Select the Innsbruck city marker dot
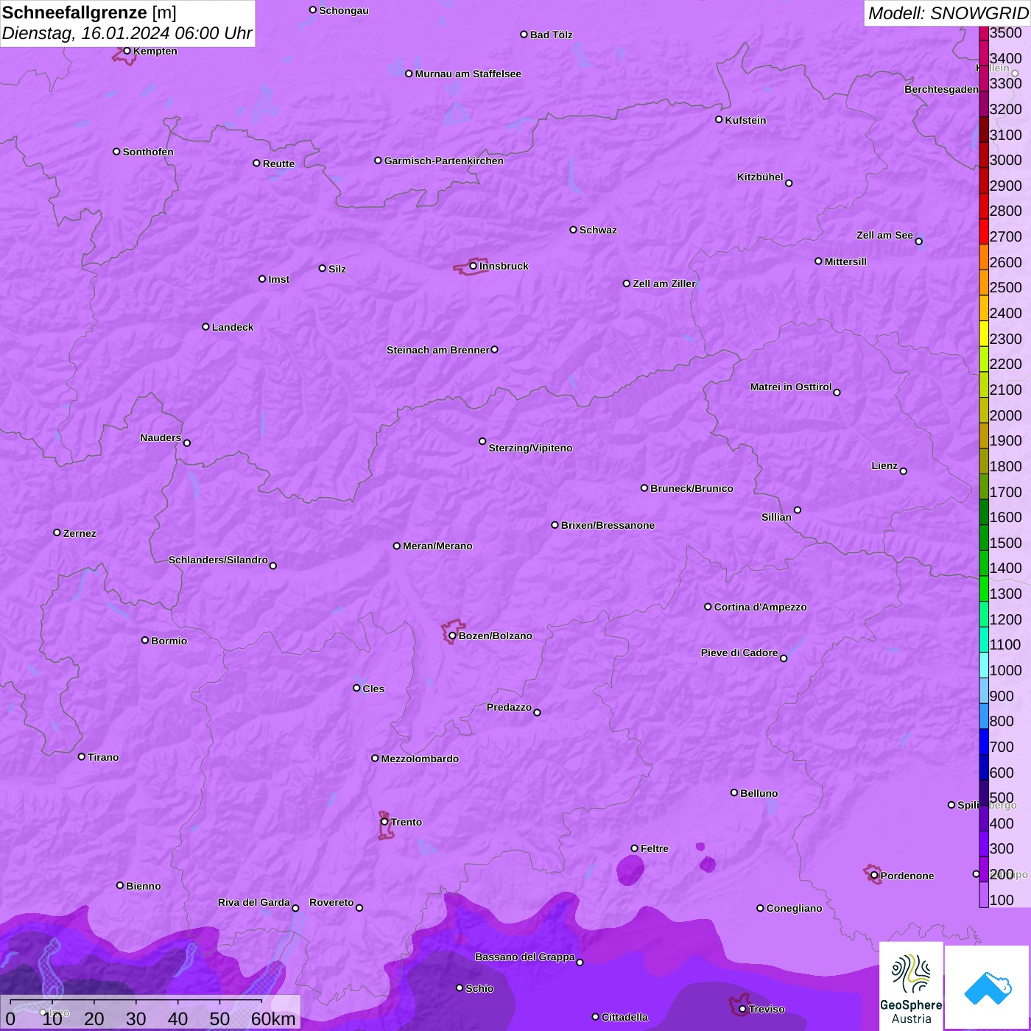Viewport: 1031px width, 1031px height. pyautogui.click(x=473, y=266)
